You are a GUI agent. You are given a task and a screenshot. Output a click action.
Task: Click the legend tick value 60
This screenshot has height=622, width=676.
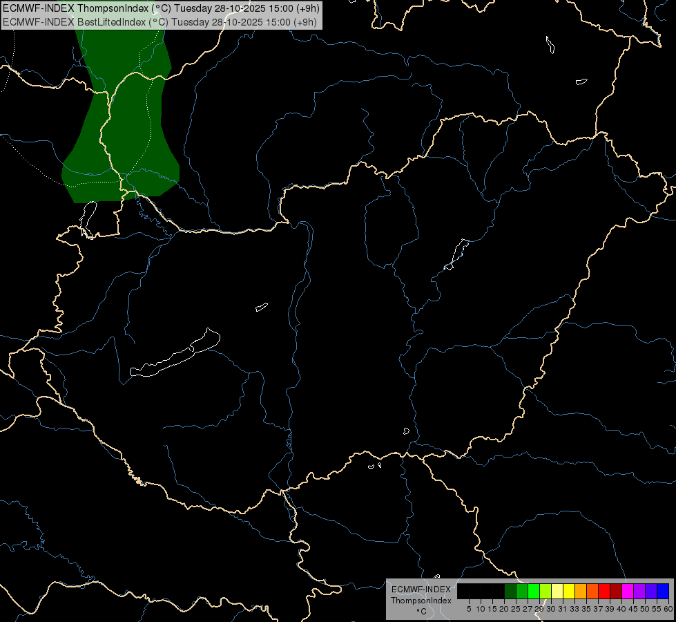coord(668,609)
